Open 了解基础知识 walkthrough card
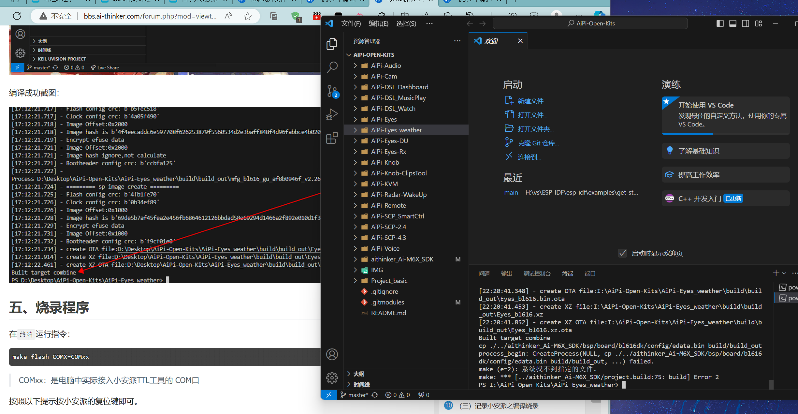 click(725, 151)
